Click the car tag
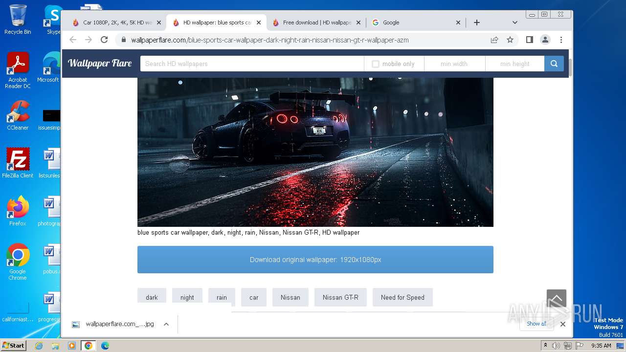The width and height of the screenshot is (626, 352). pyautogui.click(x=254, y=297)
